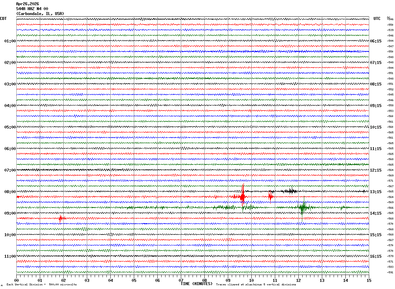Click the 08:00 CDT row label
The image size is (395, 289).
(x=10, y=191)
